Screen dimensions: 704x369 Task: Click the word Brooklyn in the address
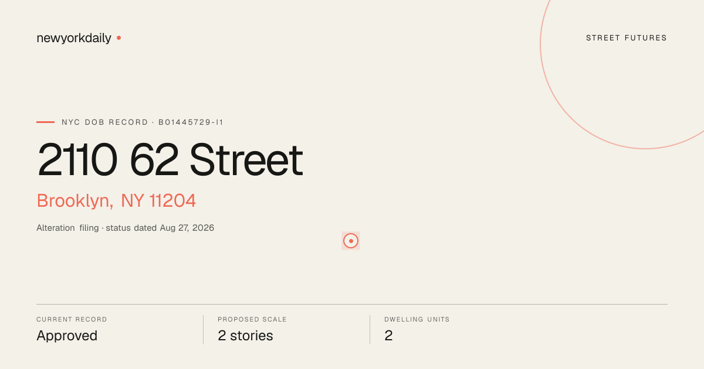pos(75,201)
